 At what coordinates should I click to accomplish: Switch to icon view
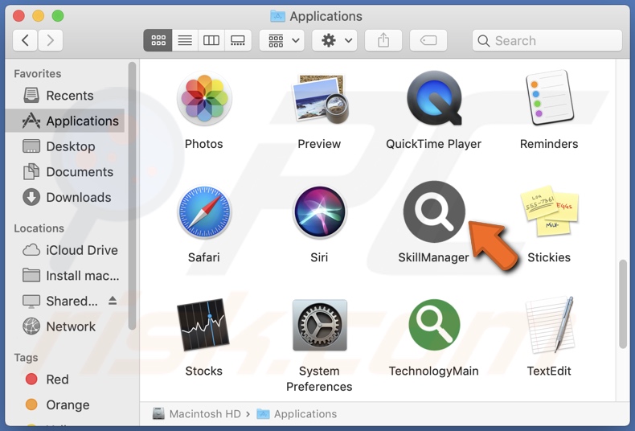click(x=158, y=40)
